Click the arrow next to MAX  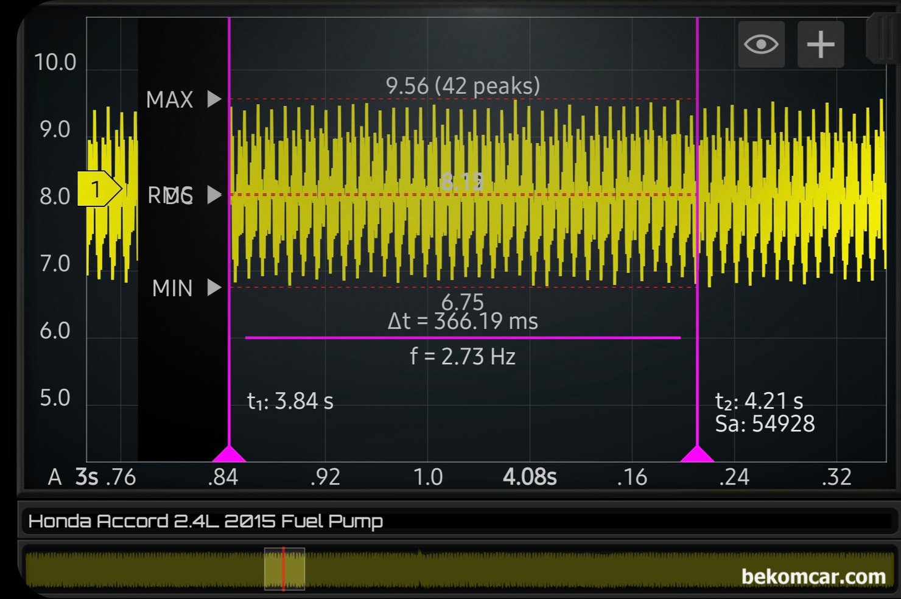tap(214, 99)
